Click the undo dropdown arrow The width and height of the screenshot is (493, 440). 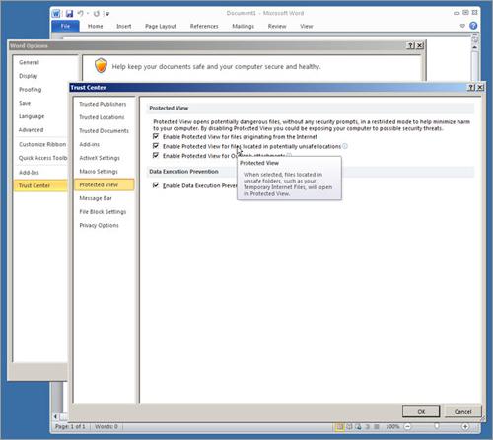click(x=88, y=14)
